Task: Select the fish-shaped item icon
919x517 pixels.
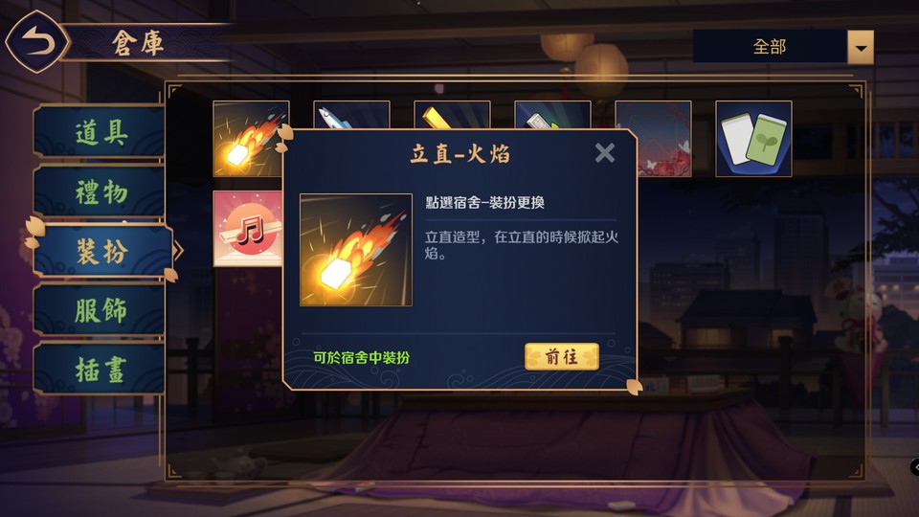Action: [x=351, y=114]
